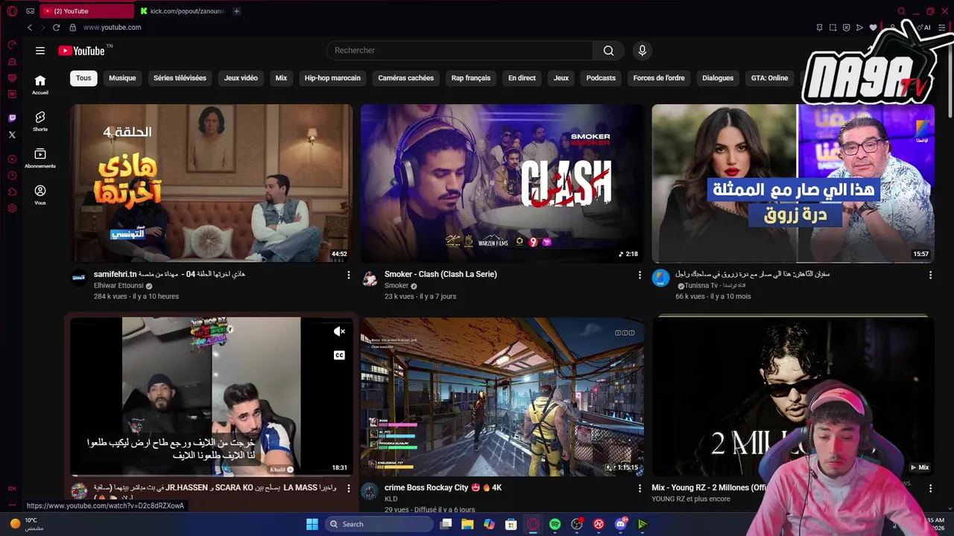Open Discord from the taskbar

pyautogui.click(x=620, y=524)
